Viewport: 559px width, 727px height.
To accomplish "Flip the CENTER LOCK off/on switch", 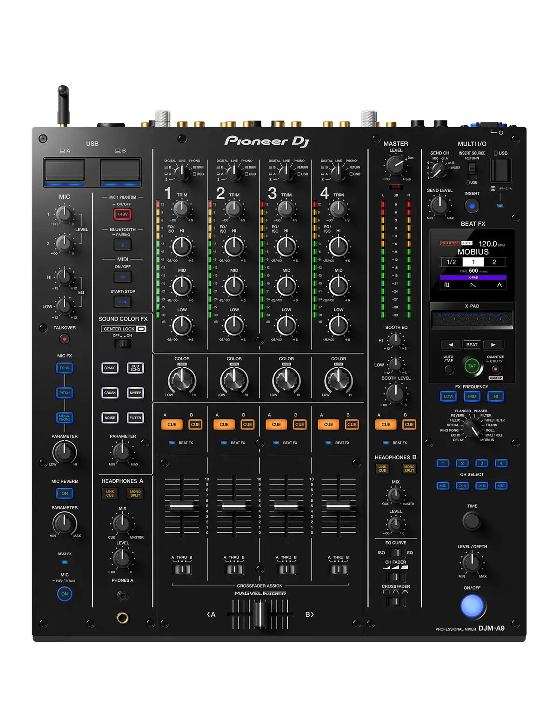I will [x=123, y=343].
